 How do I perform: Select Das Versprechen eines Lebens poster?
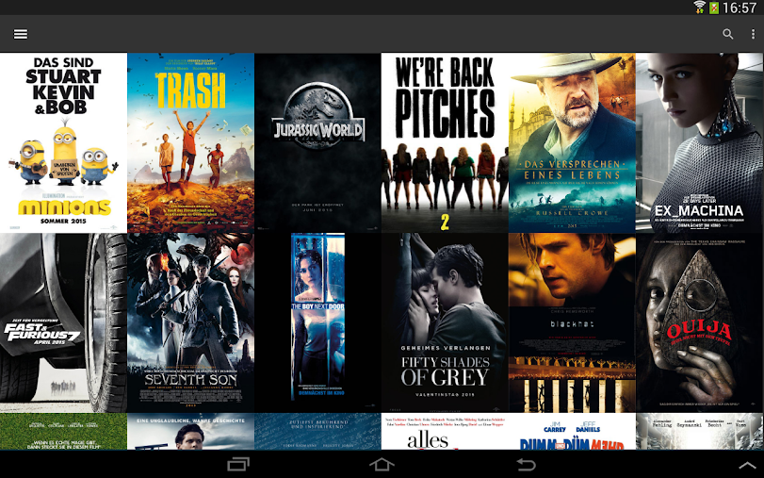(x=572, y=143)
